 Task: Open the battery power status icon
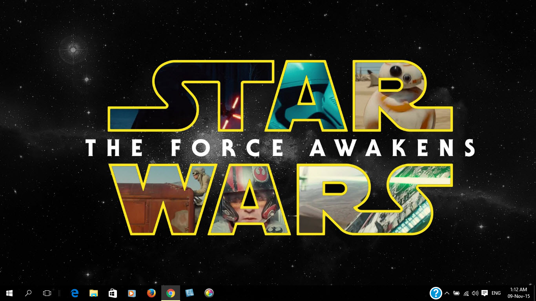(456, 293)
